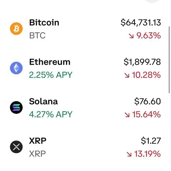171x171 pixels.
Task: Click the XRP logo icon
Action: tap(16, 147)
